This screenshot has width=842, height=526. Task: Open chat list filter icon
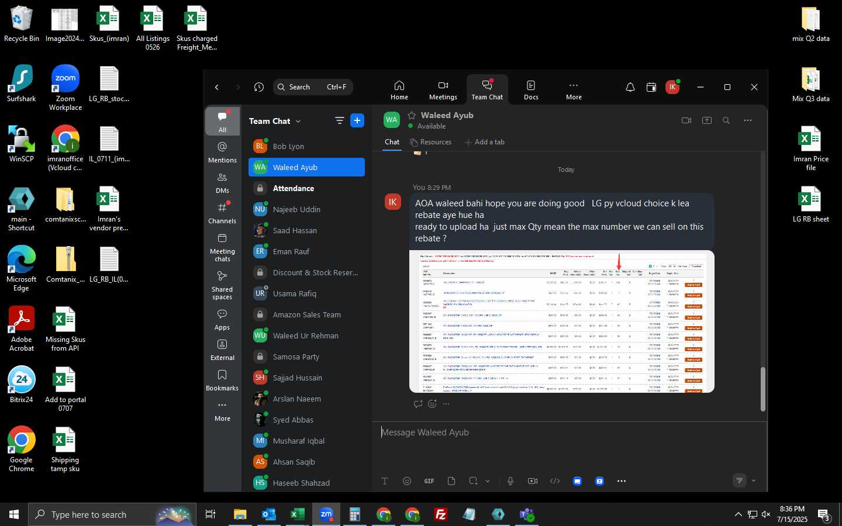pyautogui.click(x=339, y=120)
